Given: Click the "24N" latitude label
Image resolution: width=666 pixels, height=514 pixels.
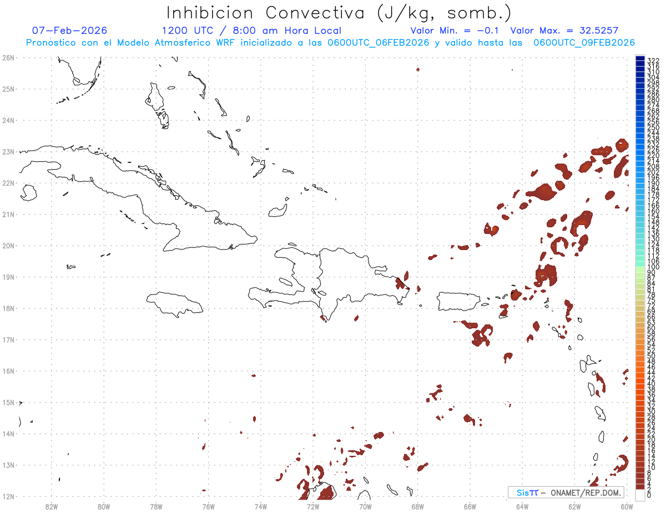Looking at the screenshot, I should pos(8,120).
